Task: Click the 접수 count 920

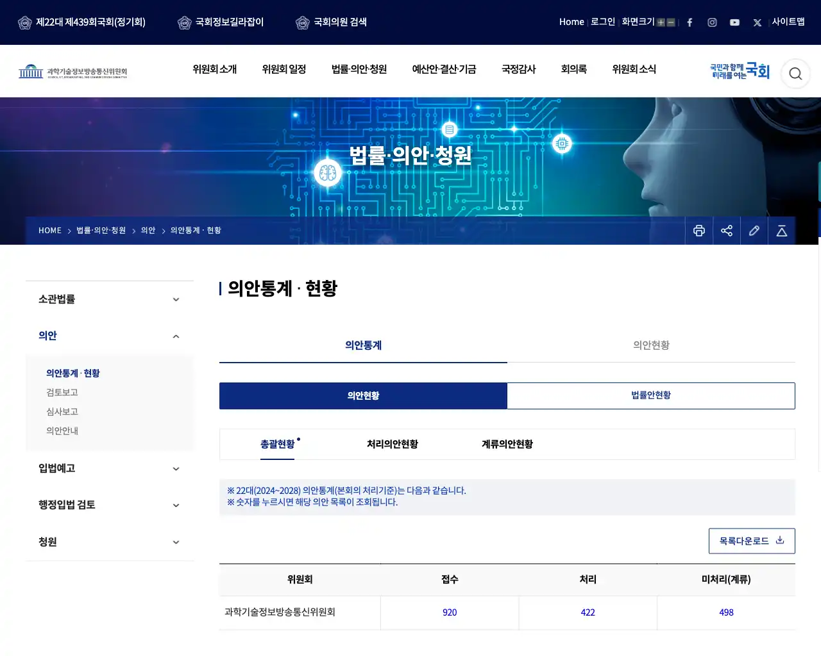Action: 450,612
